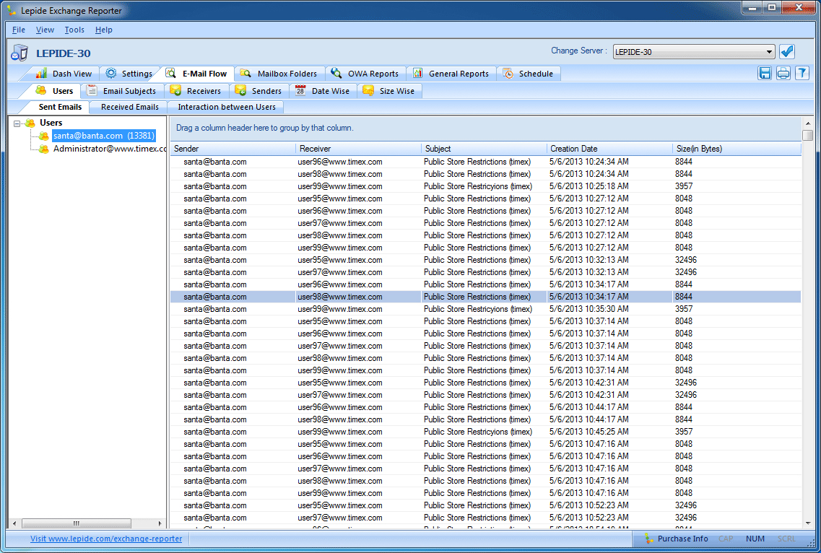The image size is (821, 553).
Task: Click the down arrow of vertical scrollbar
Action: [x=808, y=523]
